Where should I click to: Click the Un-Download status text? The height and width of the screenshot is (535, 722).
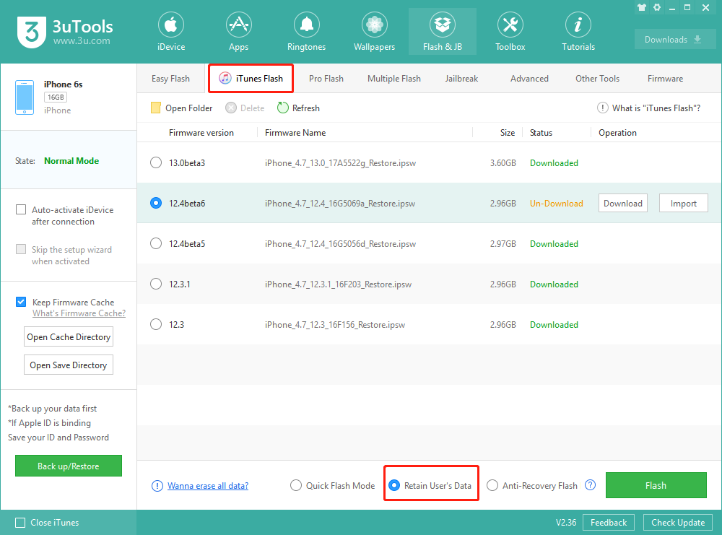[x=556, y=204]
